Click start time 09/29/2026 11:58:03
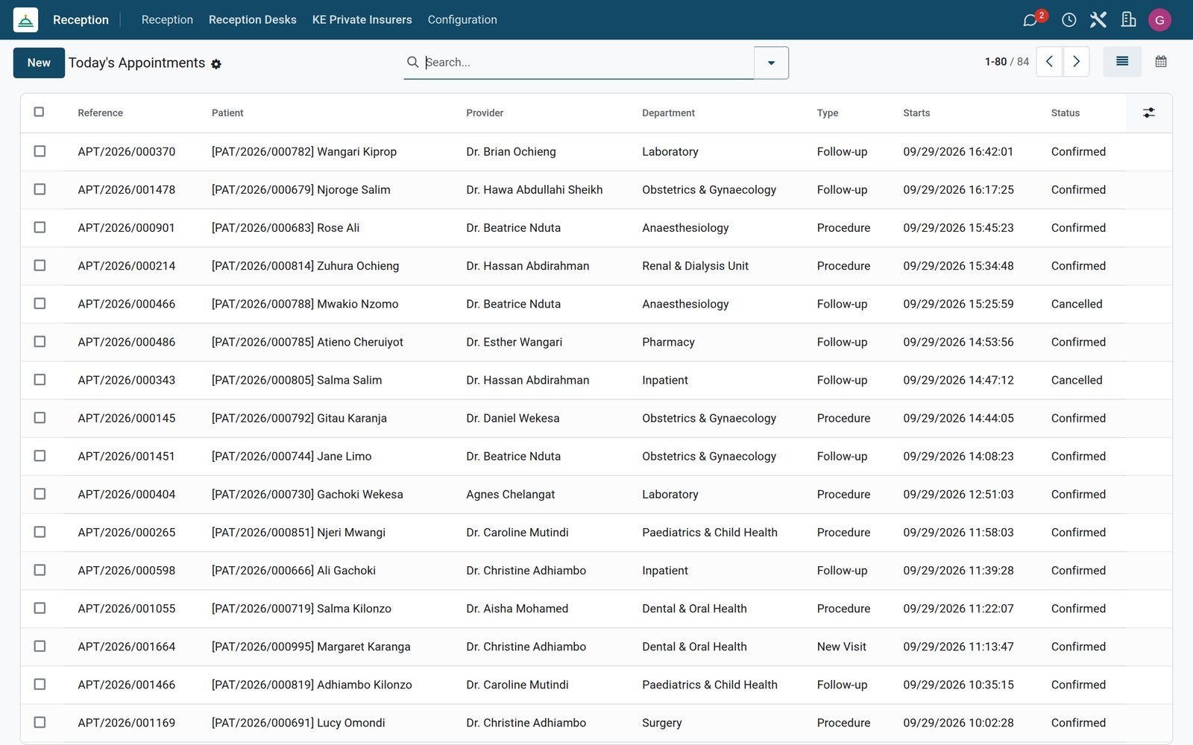Image resolution: width=1193 pixels, height=745 pixels. coord(958,533)
